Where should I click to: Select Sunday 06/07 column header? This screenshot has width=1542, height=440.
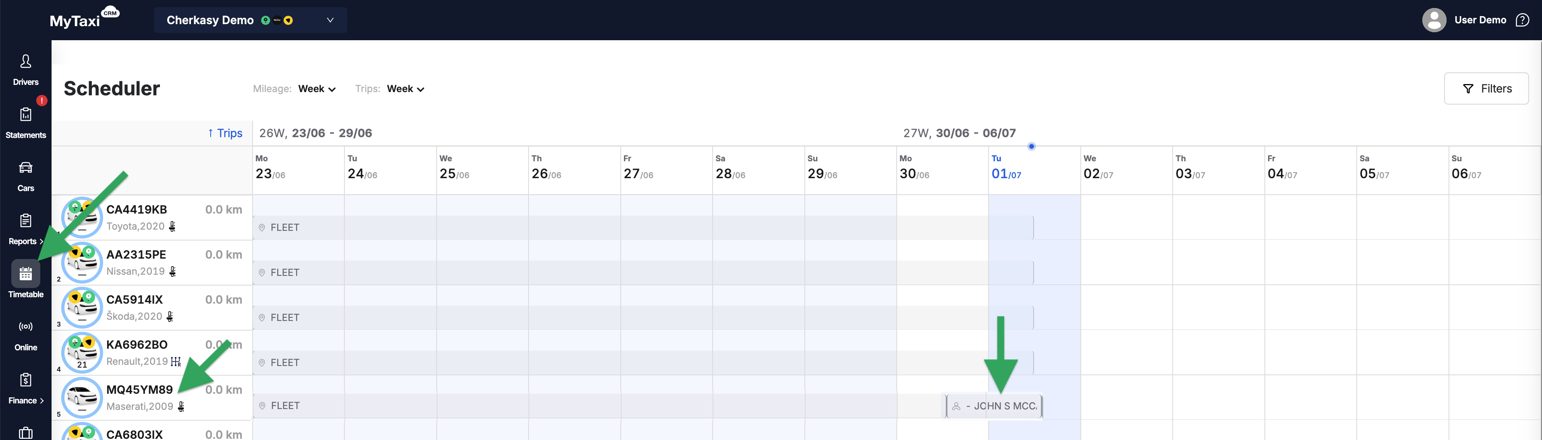click(1495, 171)
